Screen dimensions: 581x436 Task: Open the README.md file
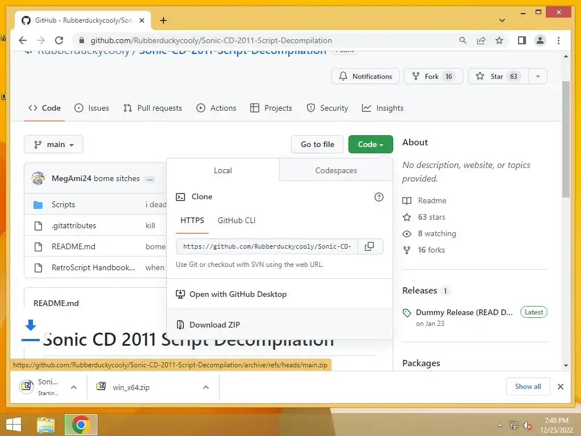[73, 246]
